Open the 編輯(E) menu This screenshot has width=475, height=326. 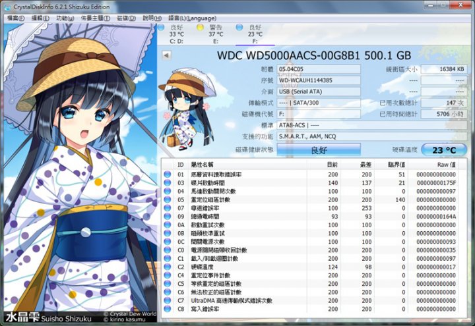click(x=40, y=18)
